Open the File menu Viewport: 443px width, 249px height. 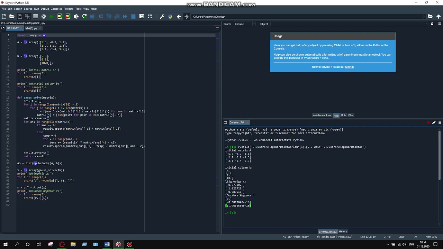3,9
